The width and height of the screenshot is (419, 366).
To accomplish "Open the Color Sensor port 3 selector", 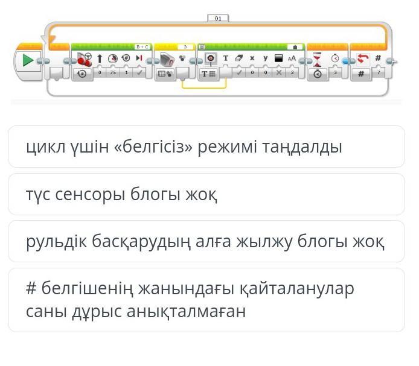I will coord(185,47).
